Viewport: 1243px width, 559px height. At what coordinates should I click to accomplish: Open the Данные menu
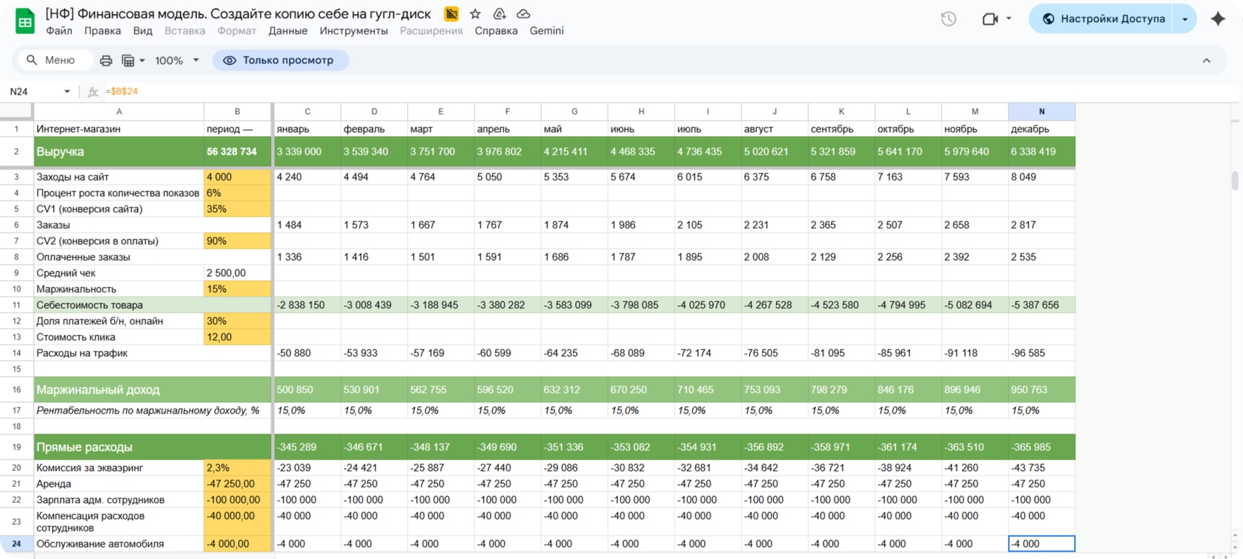288,31
